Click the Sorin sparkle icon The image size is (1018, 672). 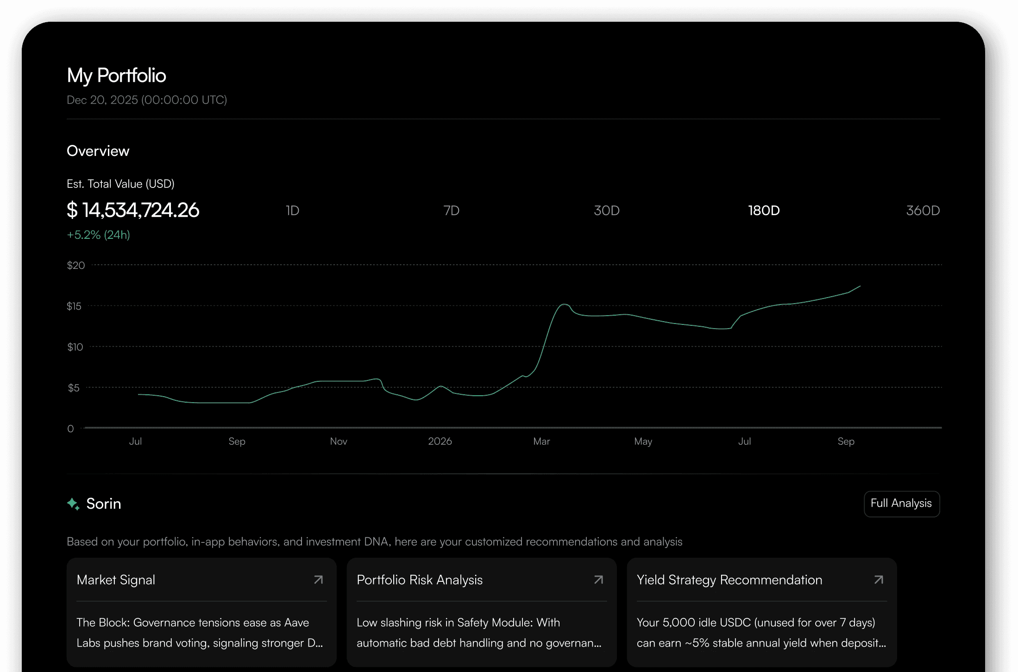[x=73, y=504]
